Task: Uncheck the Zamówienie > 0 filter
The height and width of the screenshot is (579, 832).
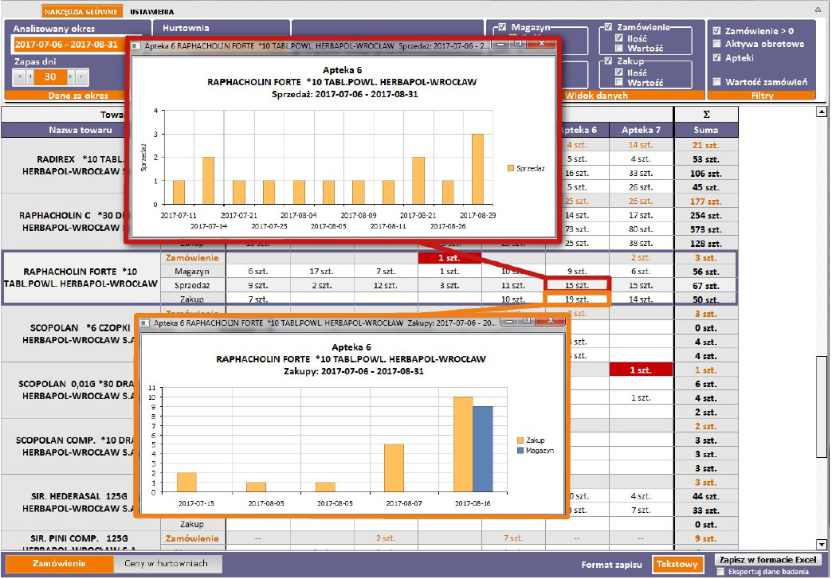Action: coord(717,31)
